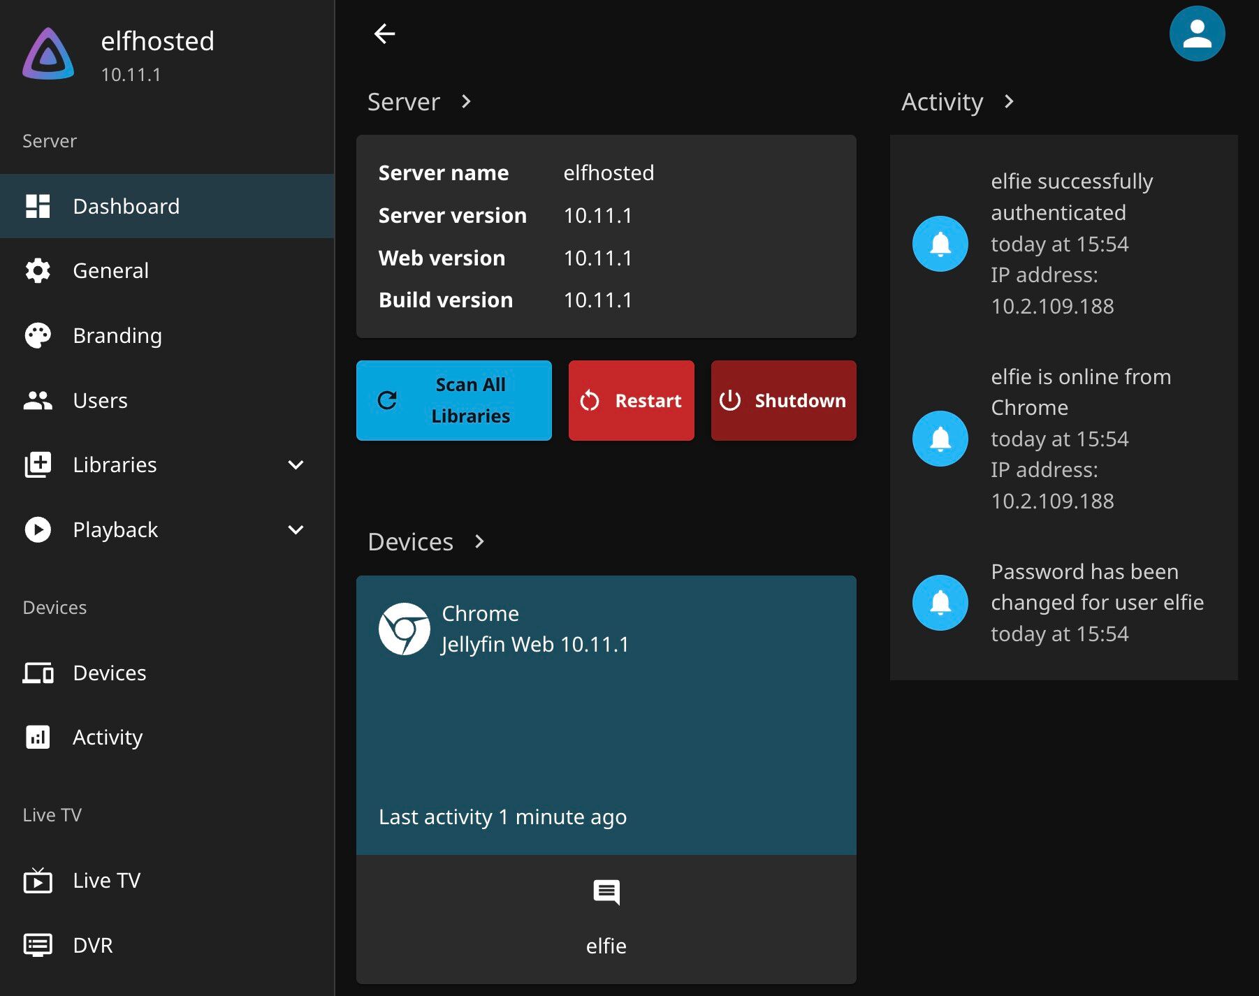Screen dimensions: 1259x996
Task: Open Activity section via its chevron
Action: click(1008, 102)
